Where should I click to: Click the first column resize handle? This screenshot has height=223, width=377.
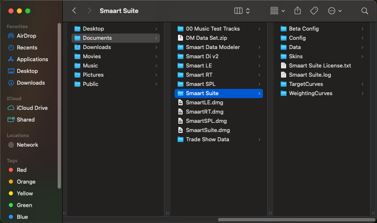click(x=167, y=213)
